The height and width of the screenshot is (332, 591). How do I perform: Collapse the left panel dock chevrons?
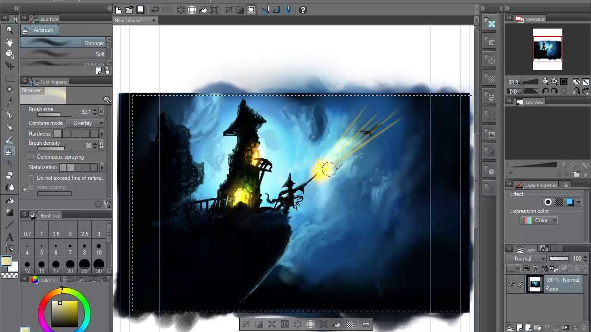pos(16,8)
